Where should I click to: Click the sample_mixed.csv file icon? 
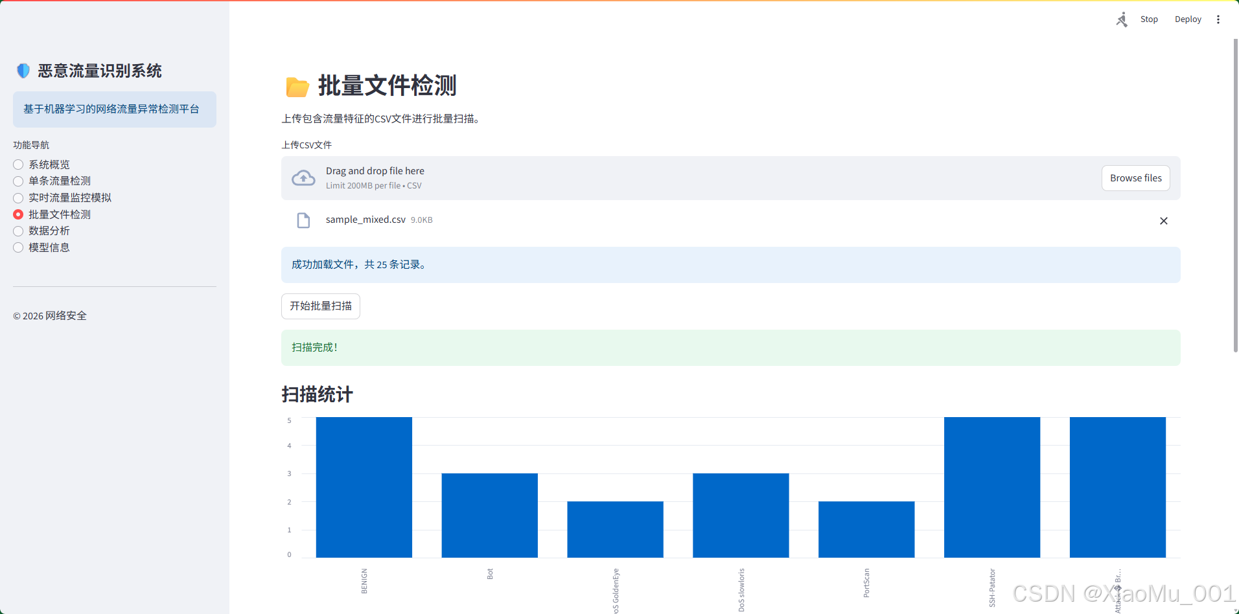(303, 220)
